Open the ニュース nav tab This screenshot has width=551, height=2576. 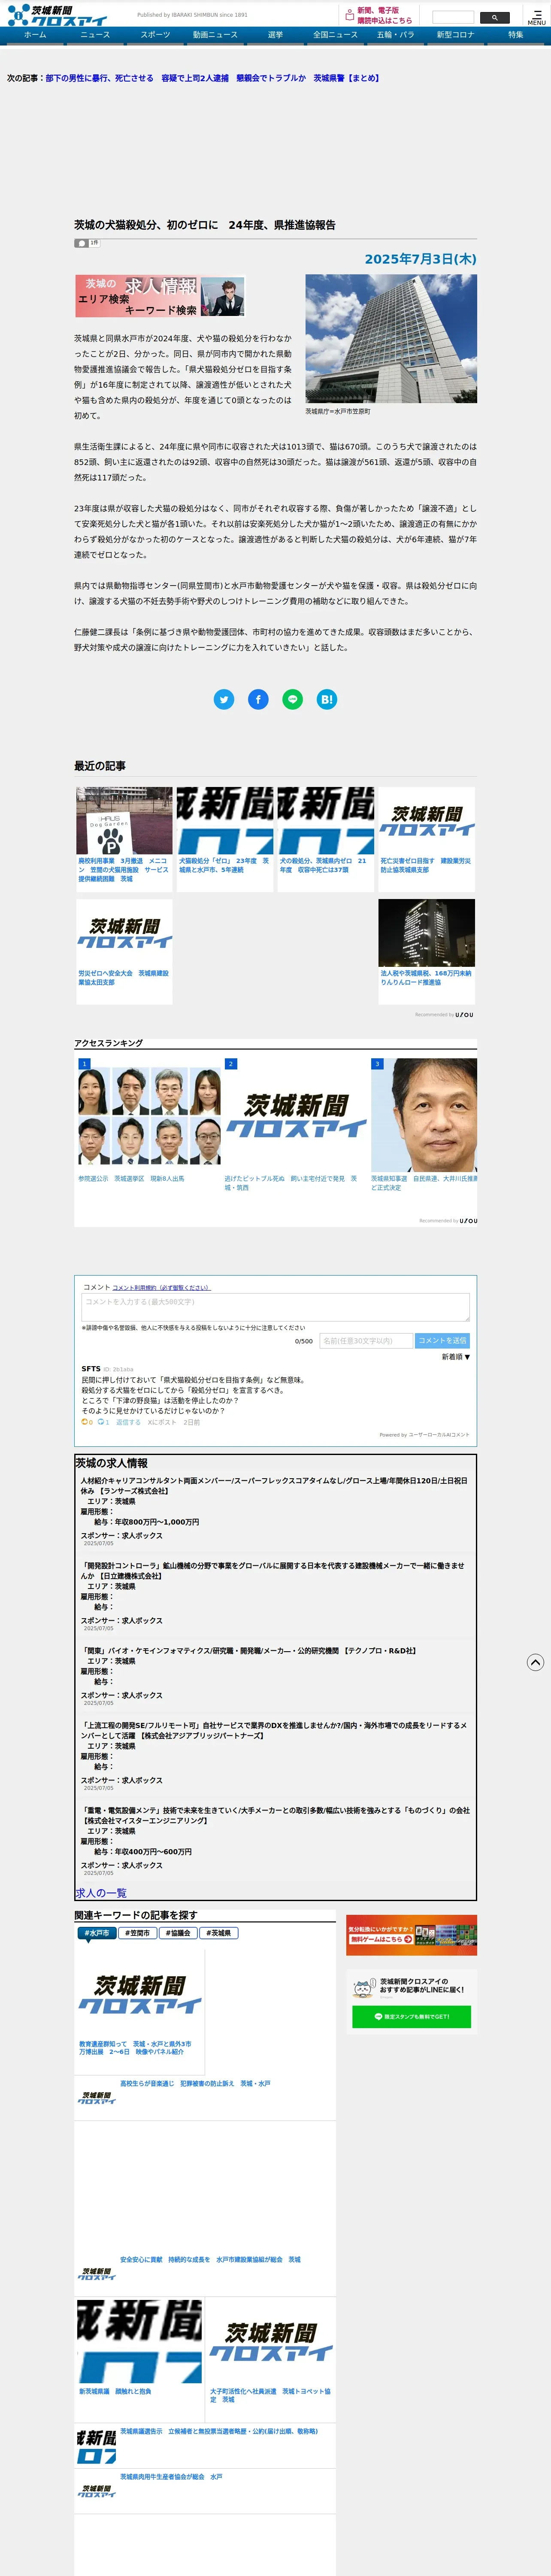pyautogui.click(x=95, y=35)
